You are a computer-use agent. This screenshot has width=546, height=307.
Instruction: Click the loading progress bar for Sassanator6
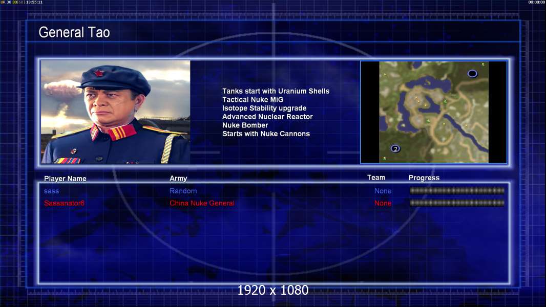(x=457, y=203)
